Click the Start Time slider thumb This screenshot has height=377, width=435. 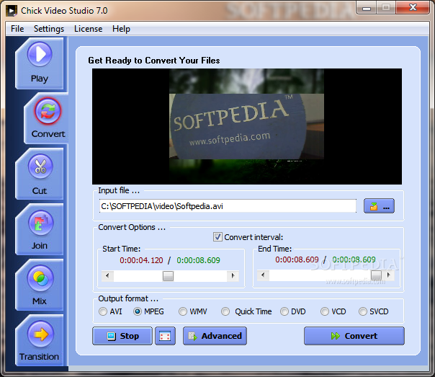[x=168, y=276]
